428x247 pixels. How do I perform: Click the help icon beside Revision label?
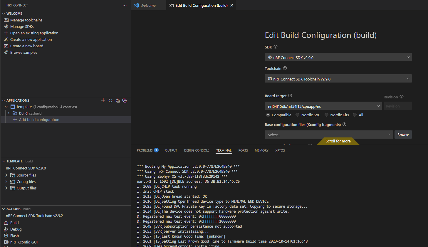[402, 97]
